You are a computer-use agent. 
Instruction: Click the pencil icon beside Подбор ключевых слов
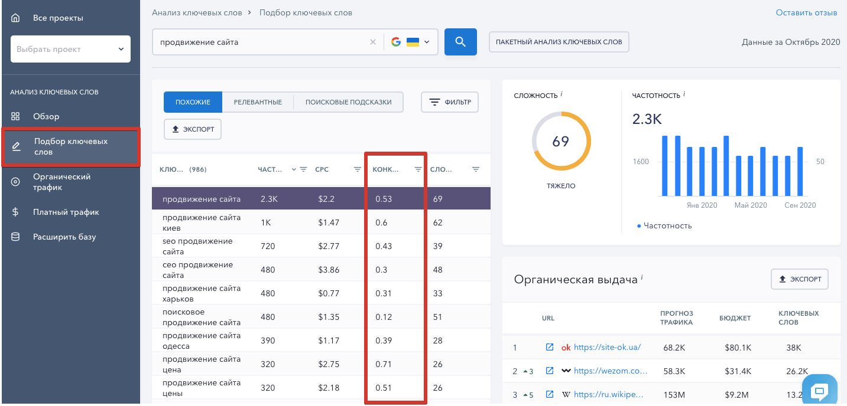coord(16,146)
